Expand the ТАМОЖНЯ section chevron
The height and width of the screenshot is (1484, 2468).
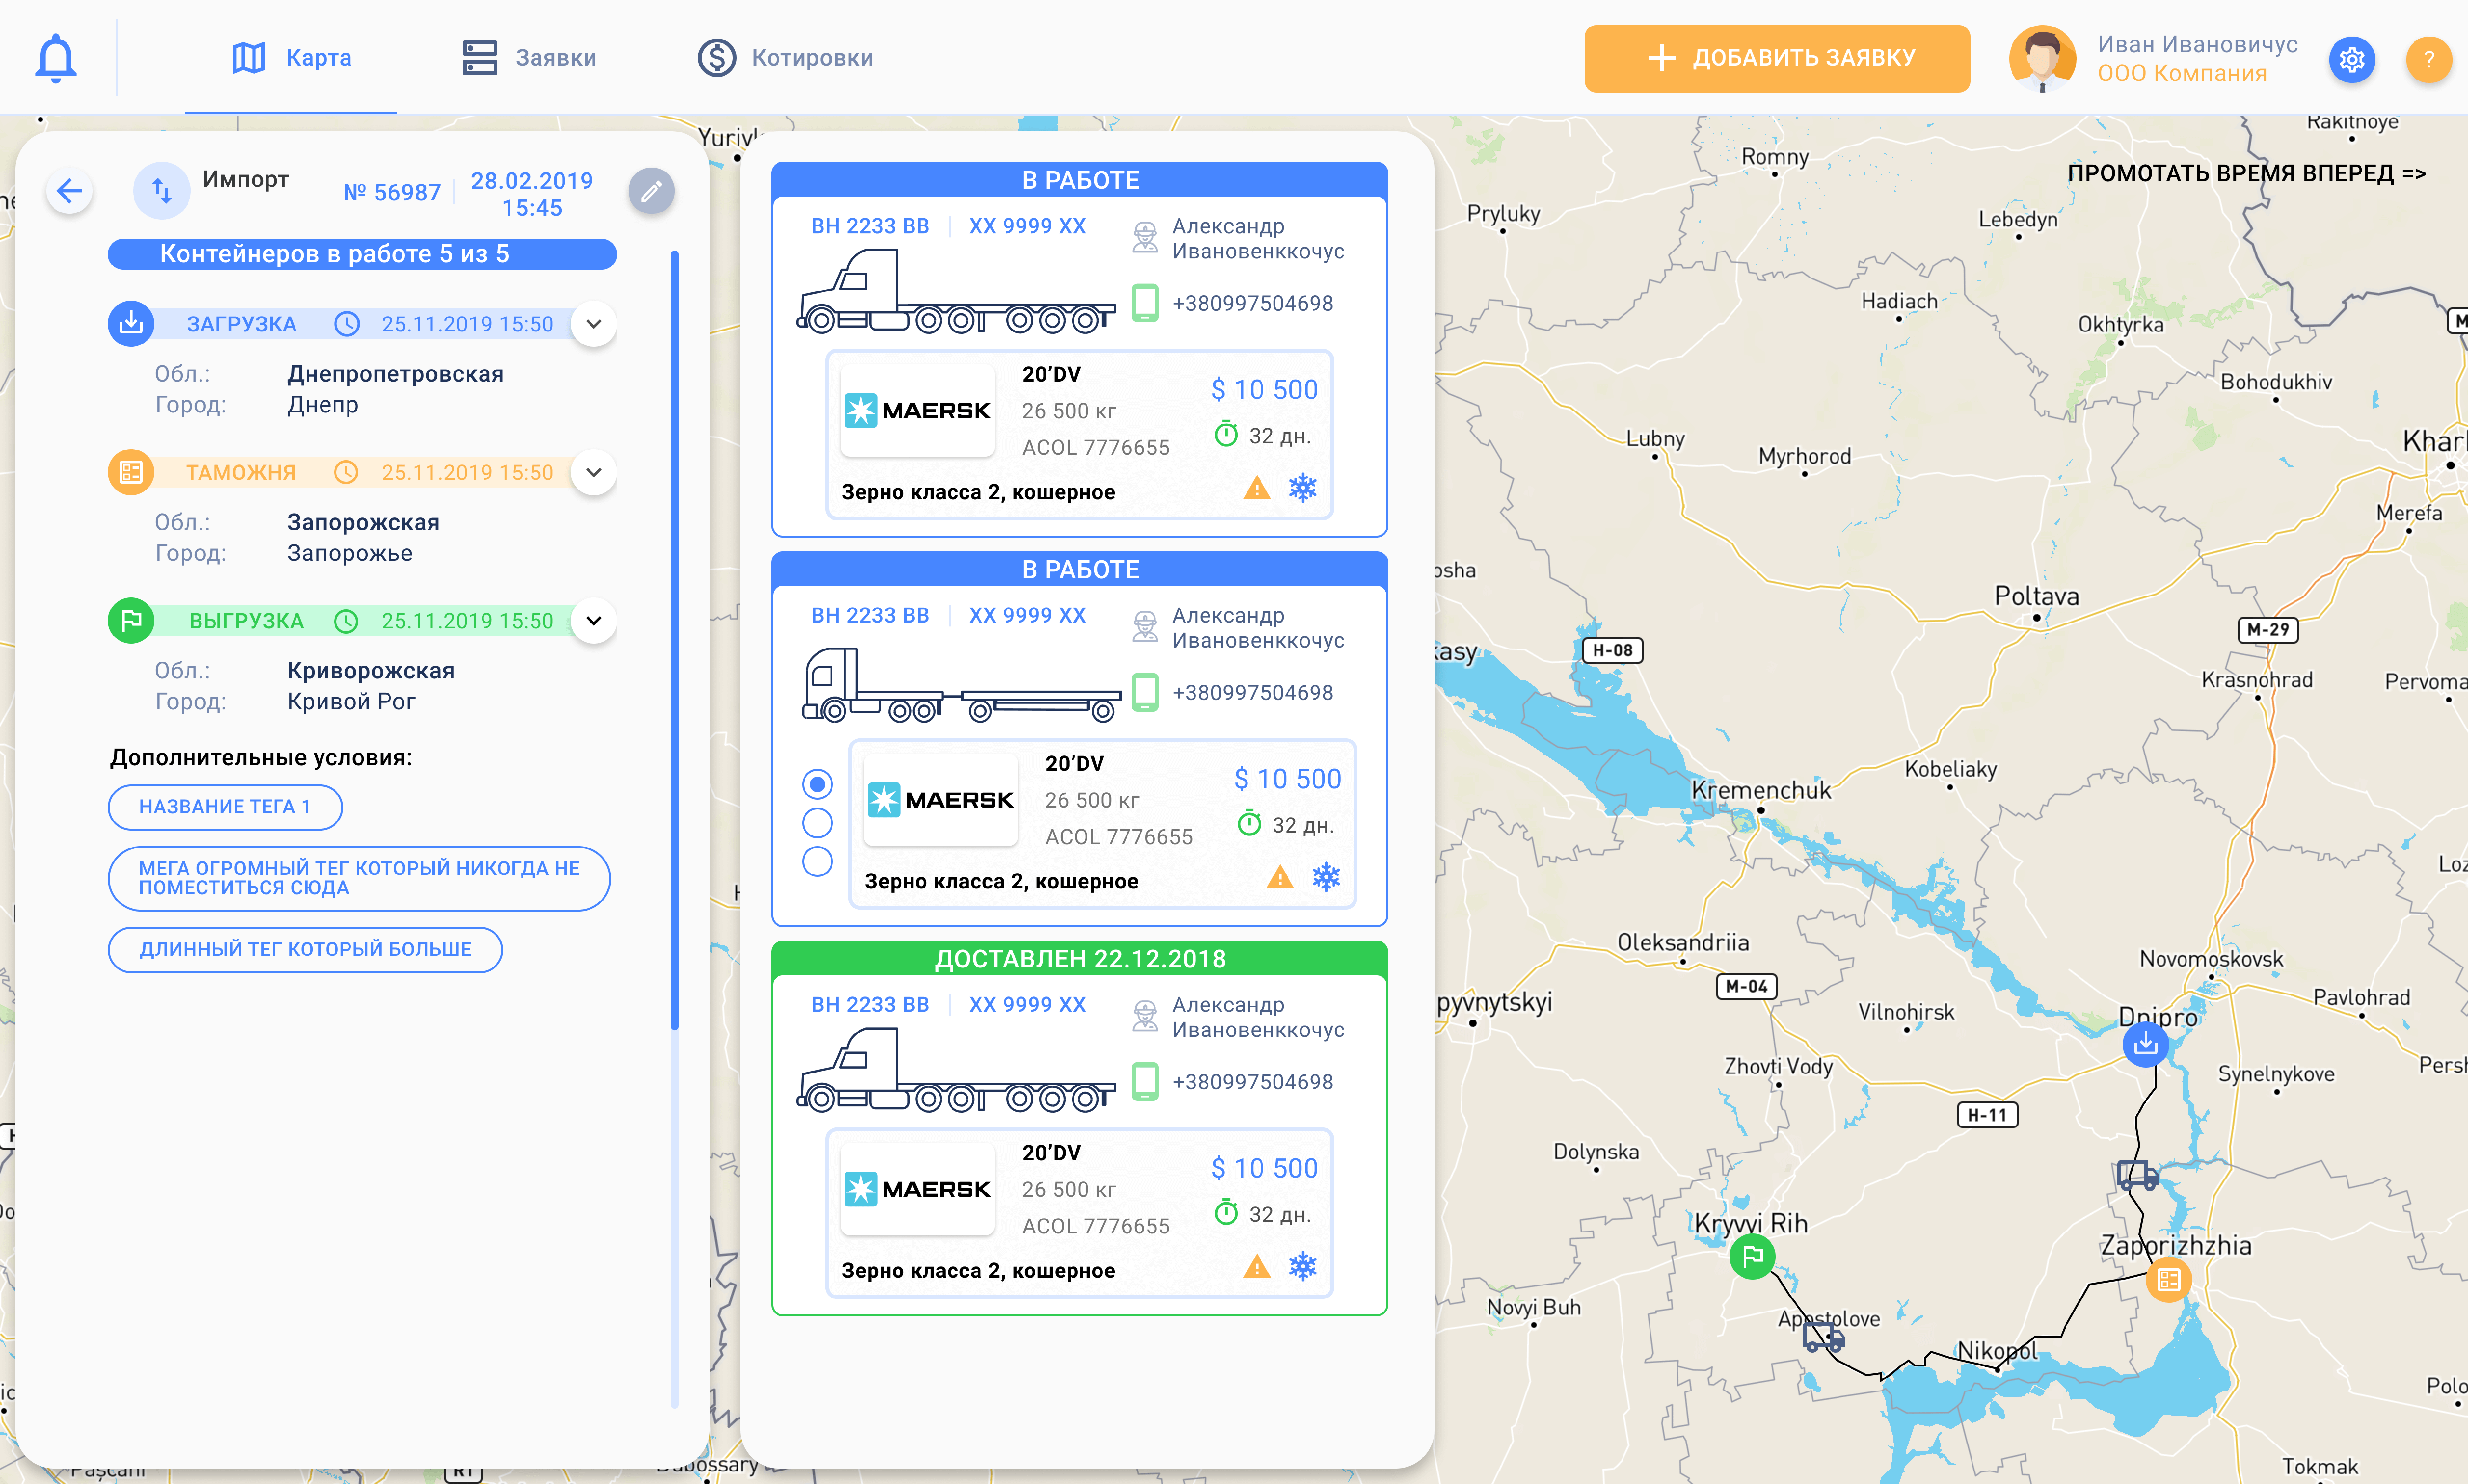pyautogui.click(x=593, y=472)
